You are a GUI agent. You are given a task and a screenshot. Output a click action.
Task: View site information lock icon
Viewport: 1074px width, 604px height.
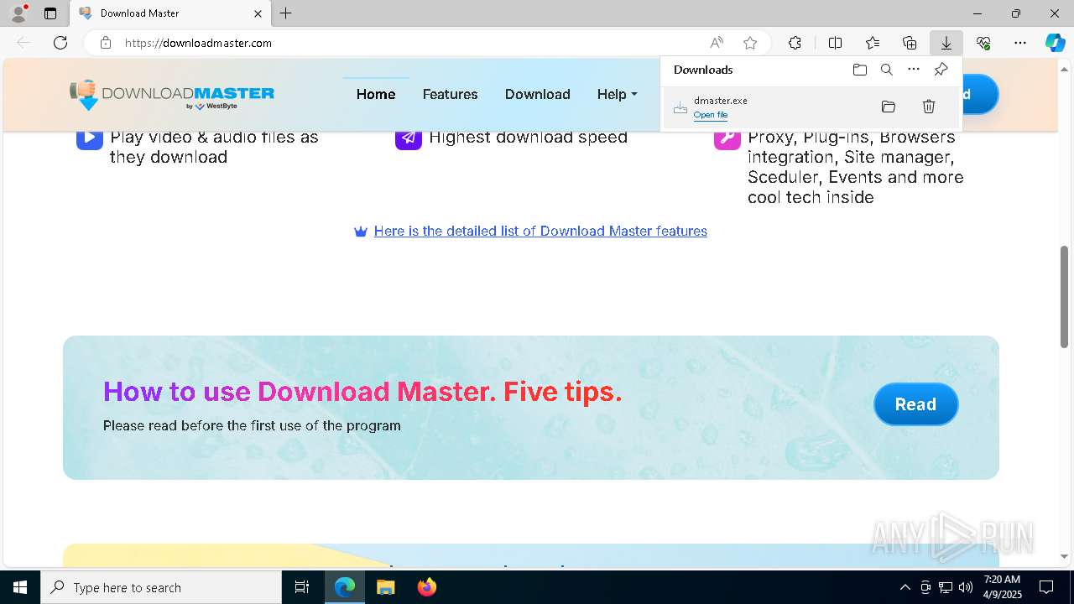click(106, 43)
